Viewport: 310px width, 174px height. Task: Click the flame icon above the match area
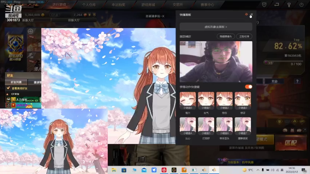point(294,121)
